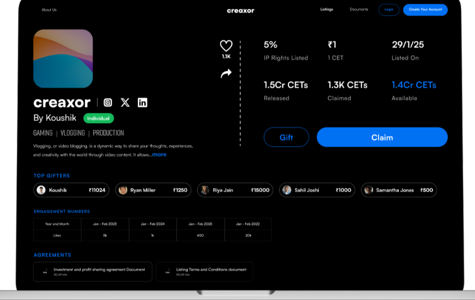The image size is (475, 300).
Task: Click the 1.4Cr CETs available link
Action: tap(413, 85)
